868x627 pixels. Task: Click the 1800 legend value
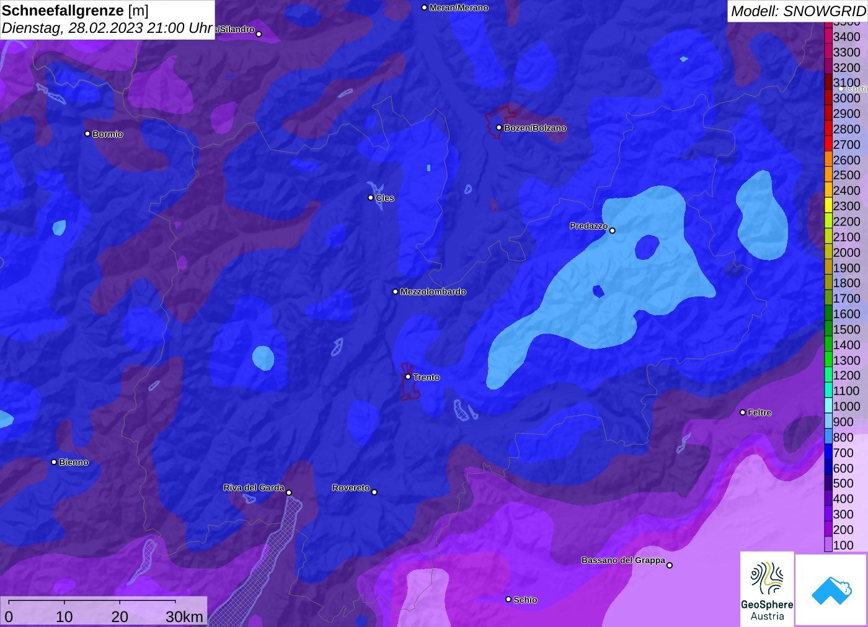click(847, 283)
